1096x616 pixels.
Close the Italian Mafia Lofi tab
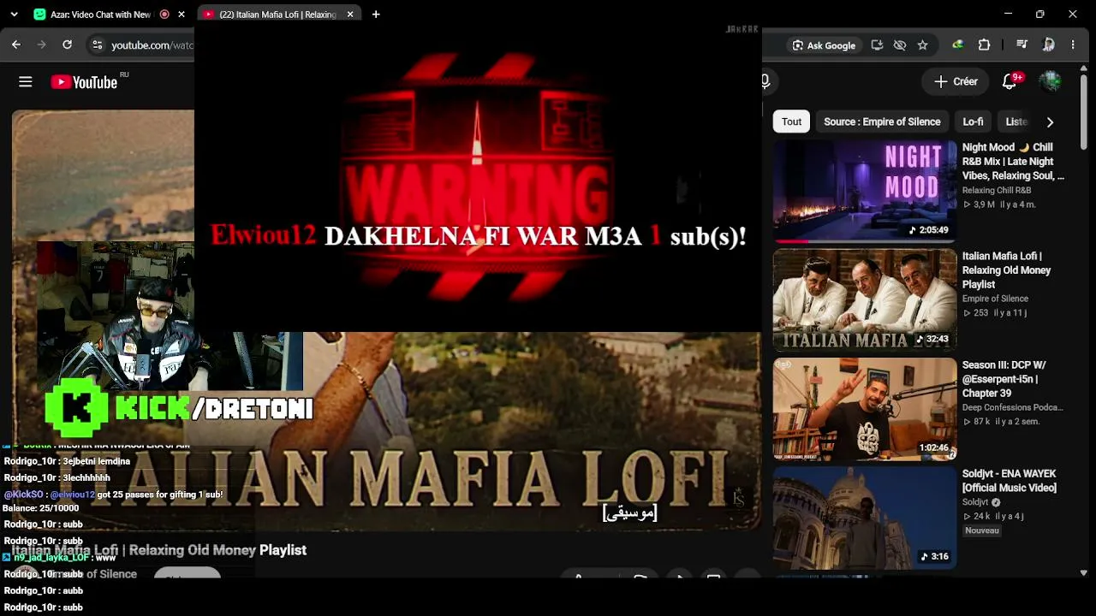(x=350, y=15)
